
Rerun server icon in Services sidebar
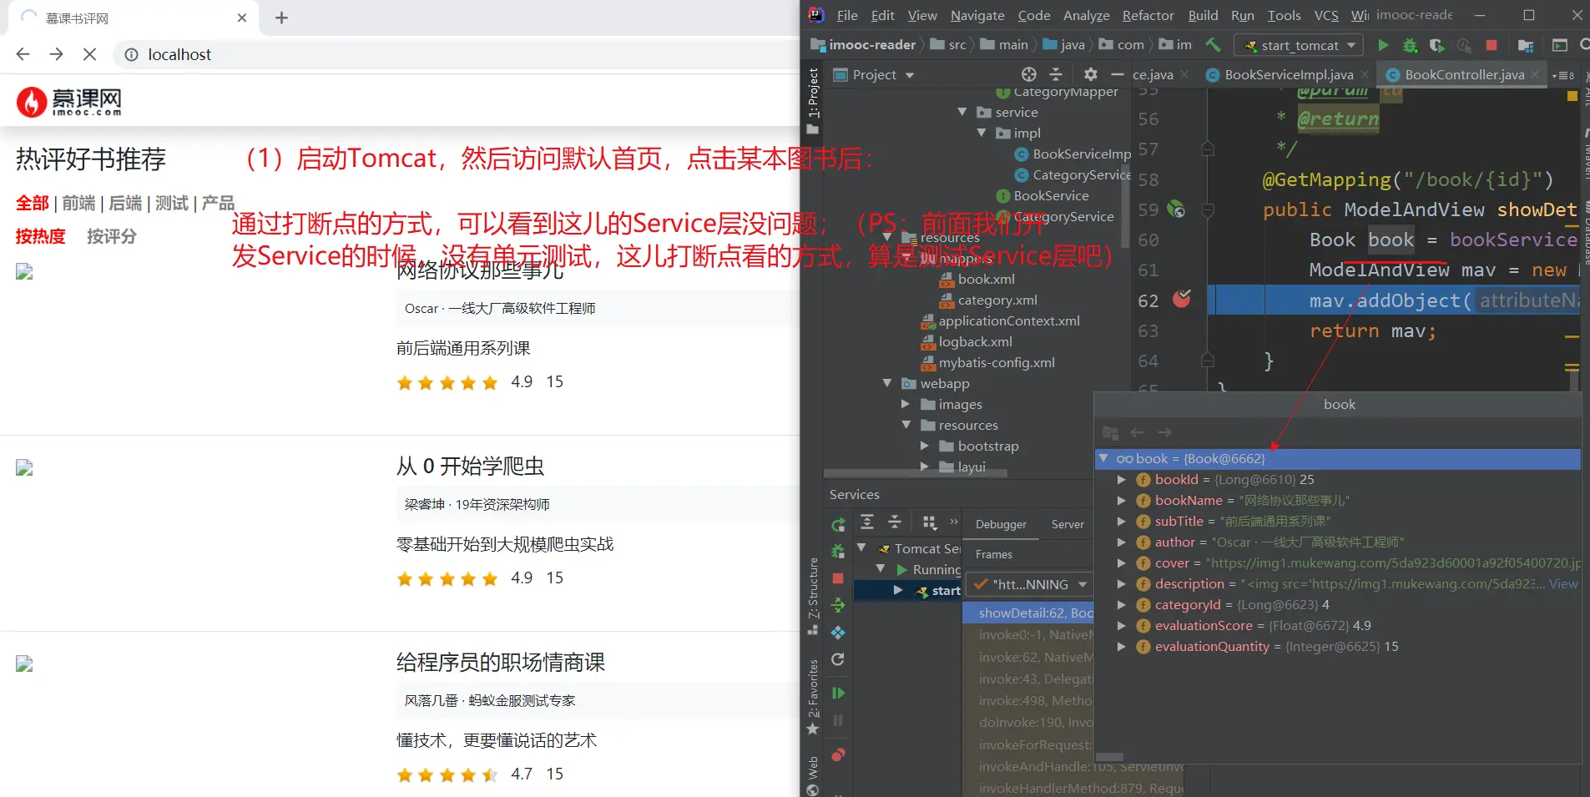(x=838, y=524)
